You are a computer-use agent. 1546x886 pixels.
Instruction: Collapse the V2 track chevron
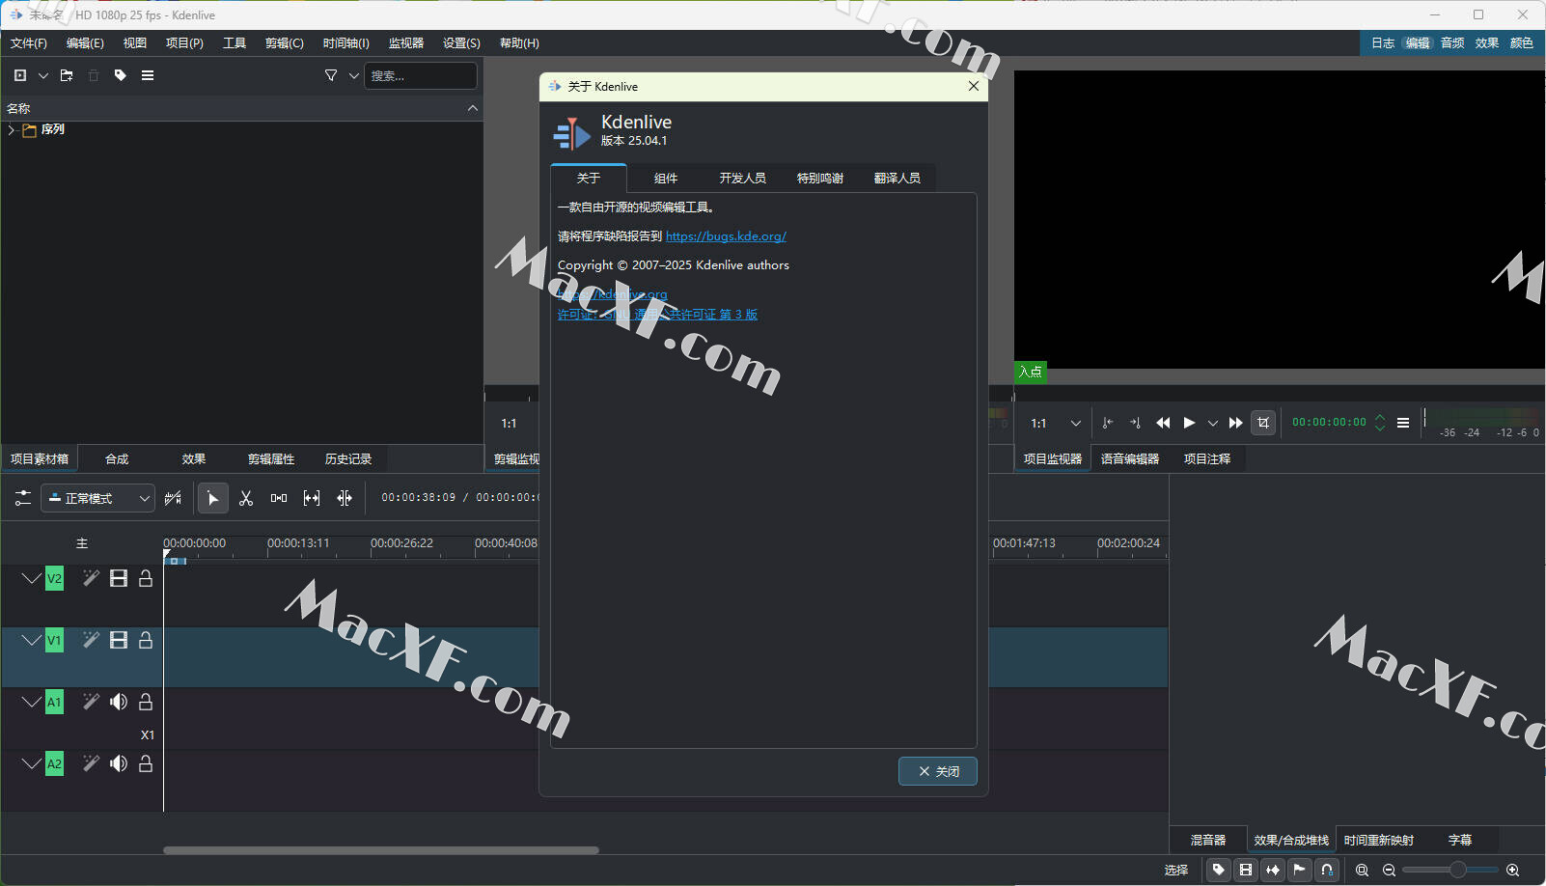pos(31,578)
